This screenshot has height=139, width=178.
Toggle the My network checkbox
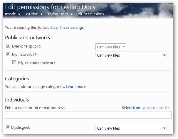(x=8, y=54)
